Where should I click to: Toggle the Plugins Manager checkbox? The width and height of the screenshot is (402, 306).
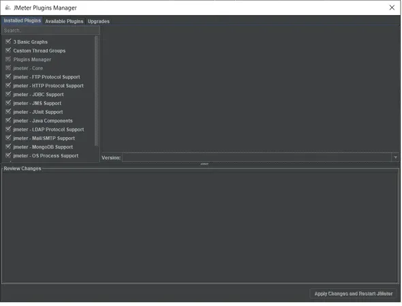[8, 59]
